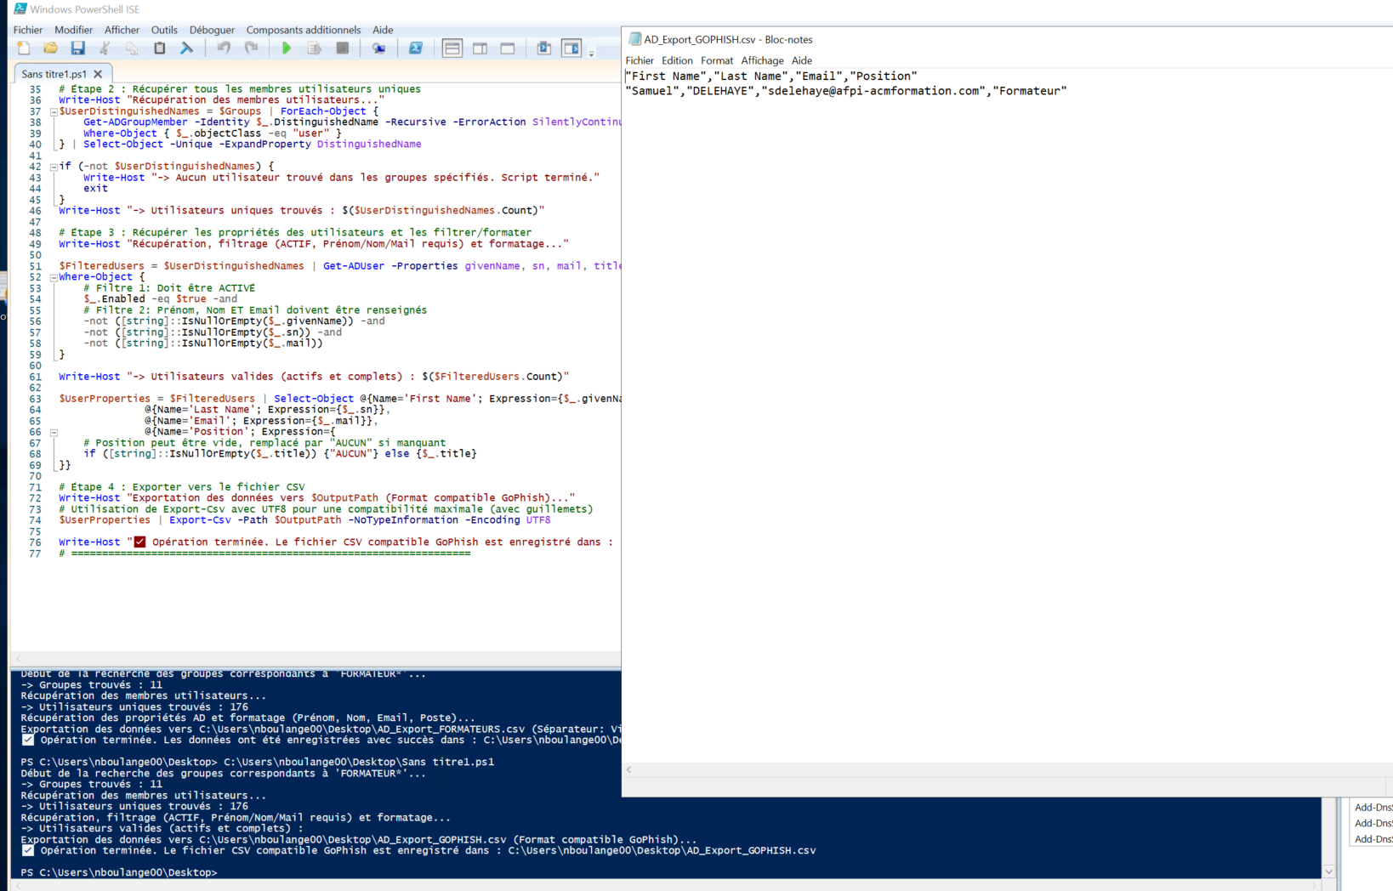Click the AD_Export_GOPHISH.csv Bloc-notes title bar

click(x=1007, y=39)
